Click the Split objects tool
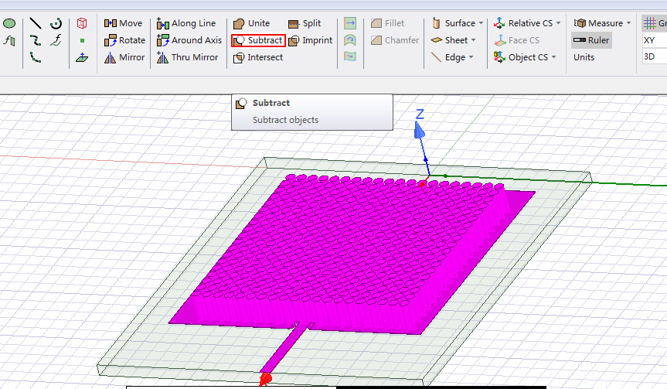Screen dimensions: 667x389 tap(305, 23)
